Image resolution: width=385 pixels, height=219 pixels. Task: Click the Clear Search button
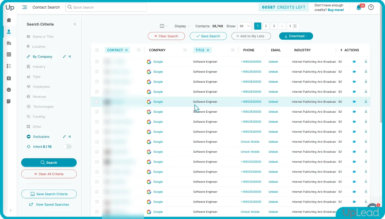(x=166, y=36)
